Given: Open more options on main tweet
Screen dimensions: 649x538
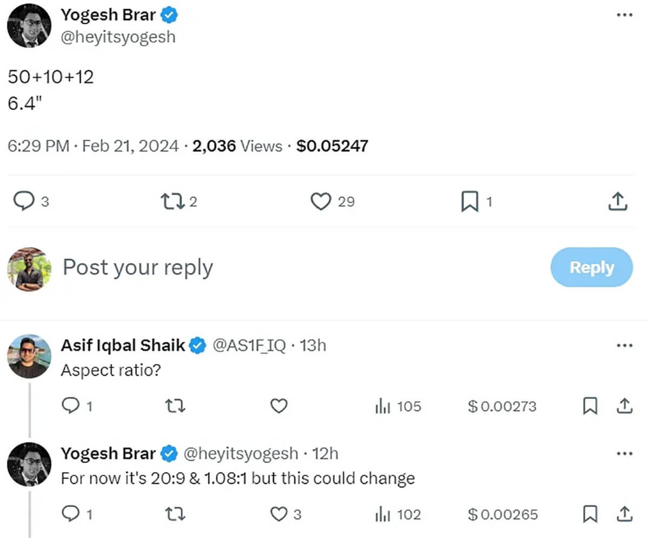Looking at the screenshot, I should coord(624,15).
